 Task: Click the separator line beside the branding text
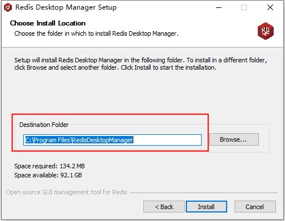point(203,193)
